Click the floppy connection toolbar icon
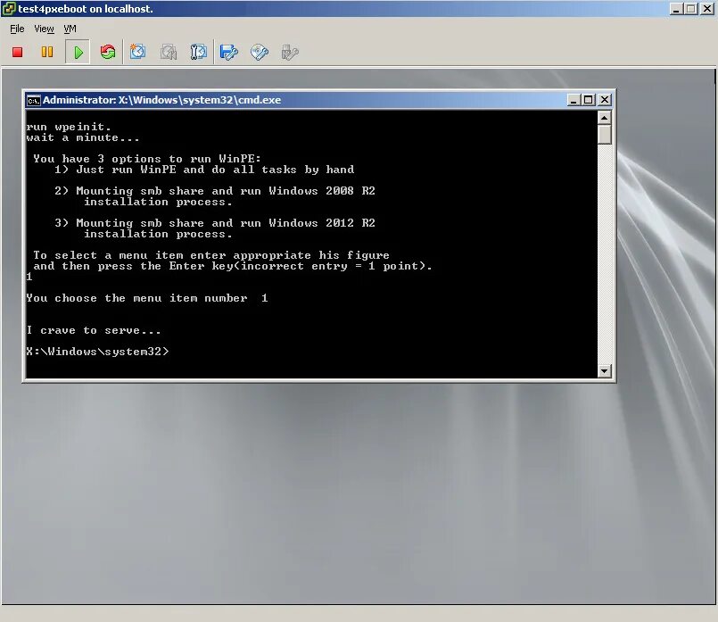 click(229, 53)
